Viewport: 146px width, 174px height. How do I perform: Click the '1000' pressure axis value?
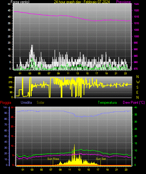tap(136, 36)
